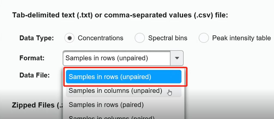Select the Spectral bins radio button
The image size is (274, 119).
pos(139,38)
